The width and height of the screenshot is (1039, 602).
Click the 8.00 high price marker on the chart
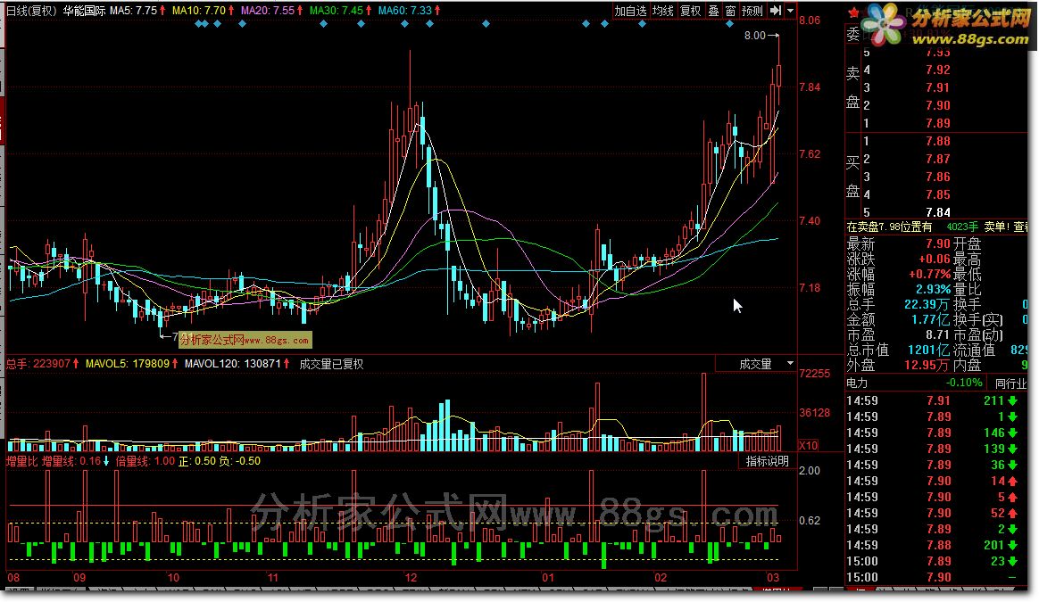(755, 35)
